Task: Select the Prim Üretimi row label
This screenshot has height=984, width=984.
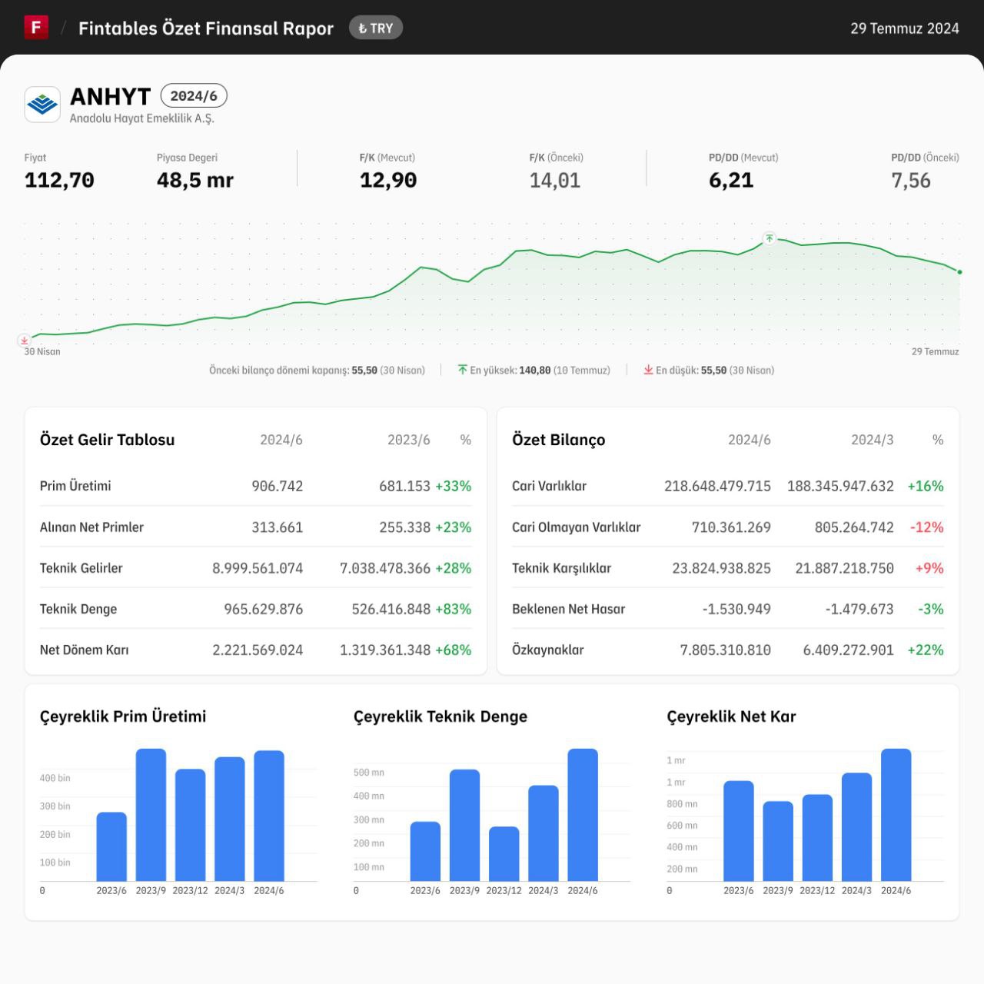Action: [75, 486]
